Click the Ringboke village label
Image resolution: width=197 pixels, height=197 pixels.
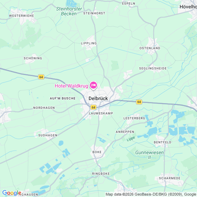click(x=101, y=174)
